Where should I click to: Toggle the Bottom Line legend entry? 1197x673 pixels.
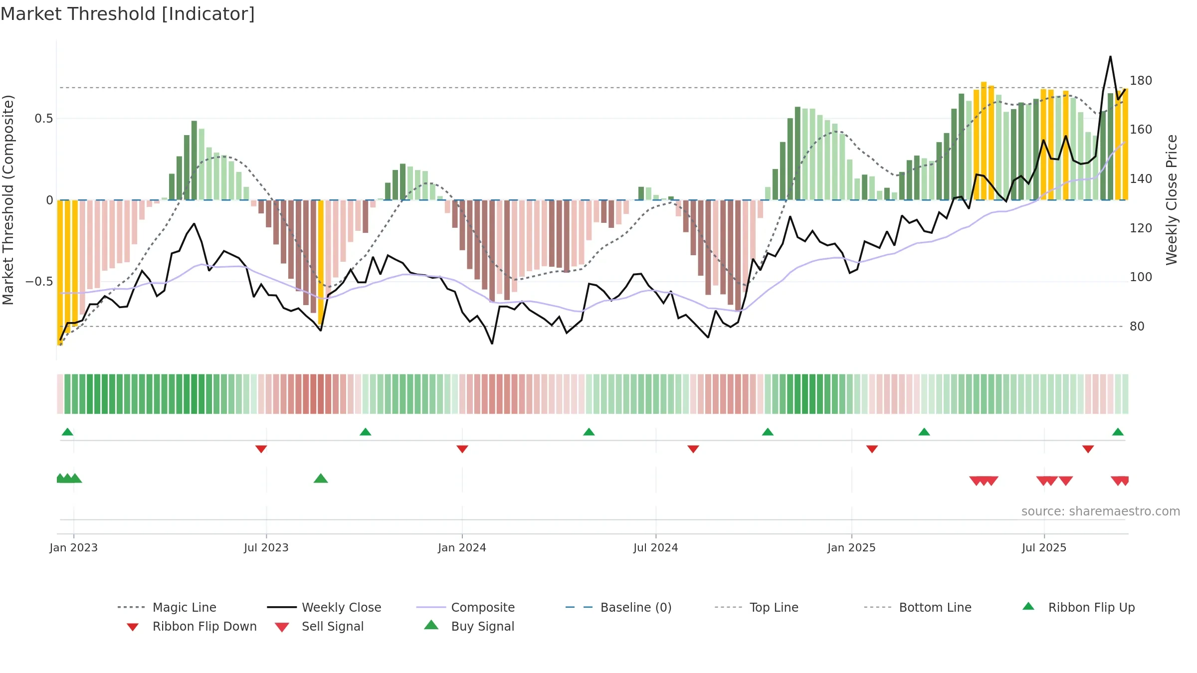coord(918,607)
